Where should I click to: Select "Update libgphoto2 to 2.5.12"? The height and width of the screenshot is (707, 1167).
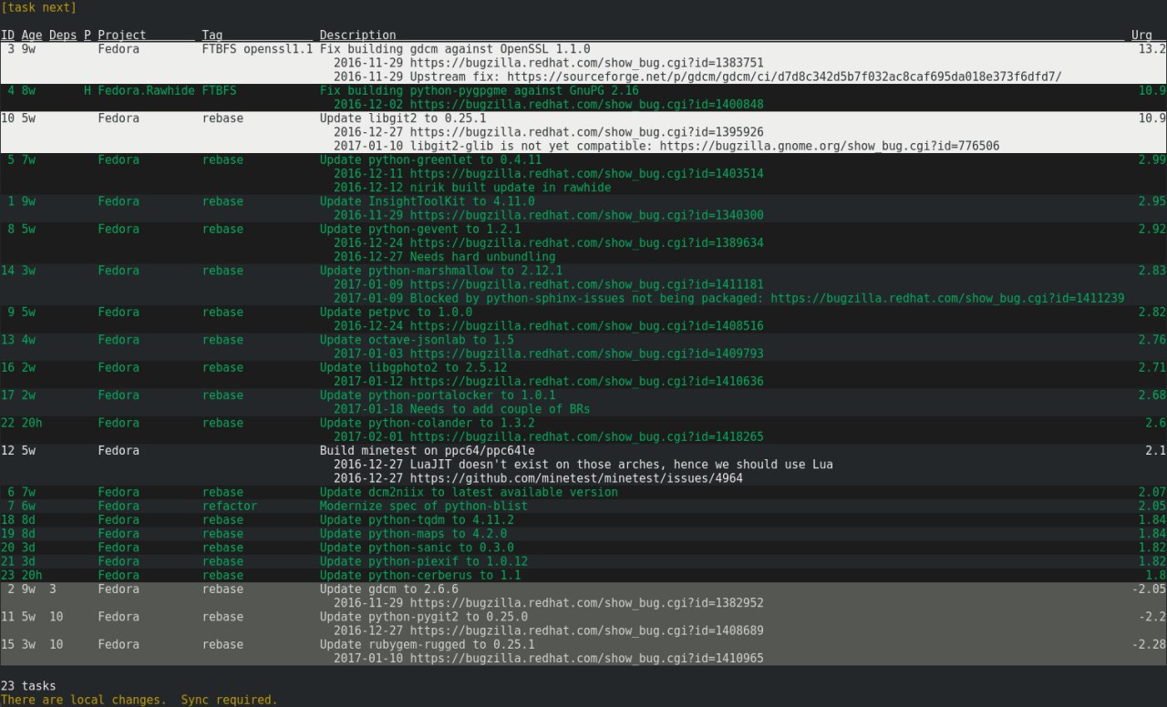413,367
